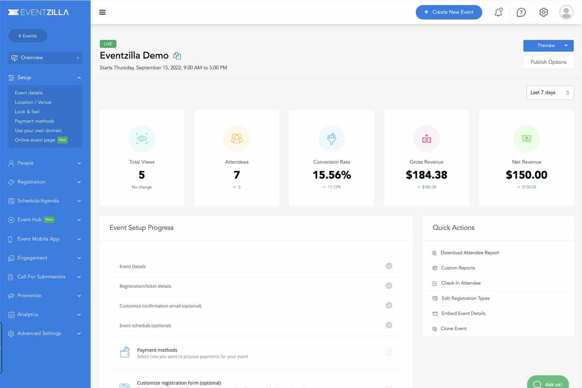Click the Event Mobile App phone icon

coord(11,239)
